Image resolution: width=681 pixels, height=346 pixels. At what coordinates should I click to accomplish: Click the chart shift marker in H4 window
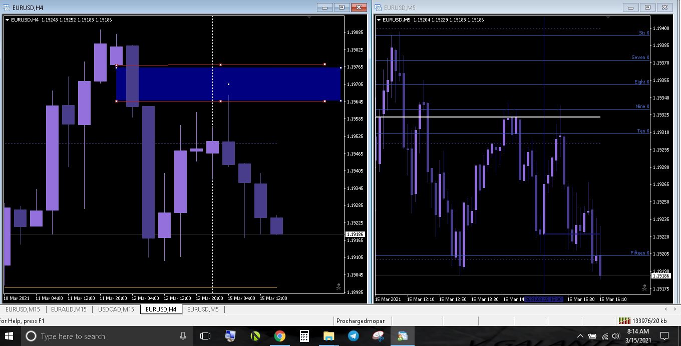309,17
